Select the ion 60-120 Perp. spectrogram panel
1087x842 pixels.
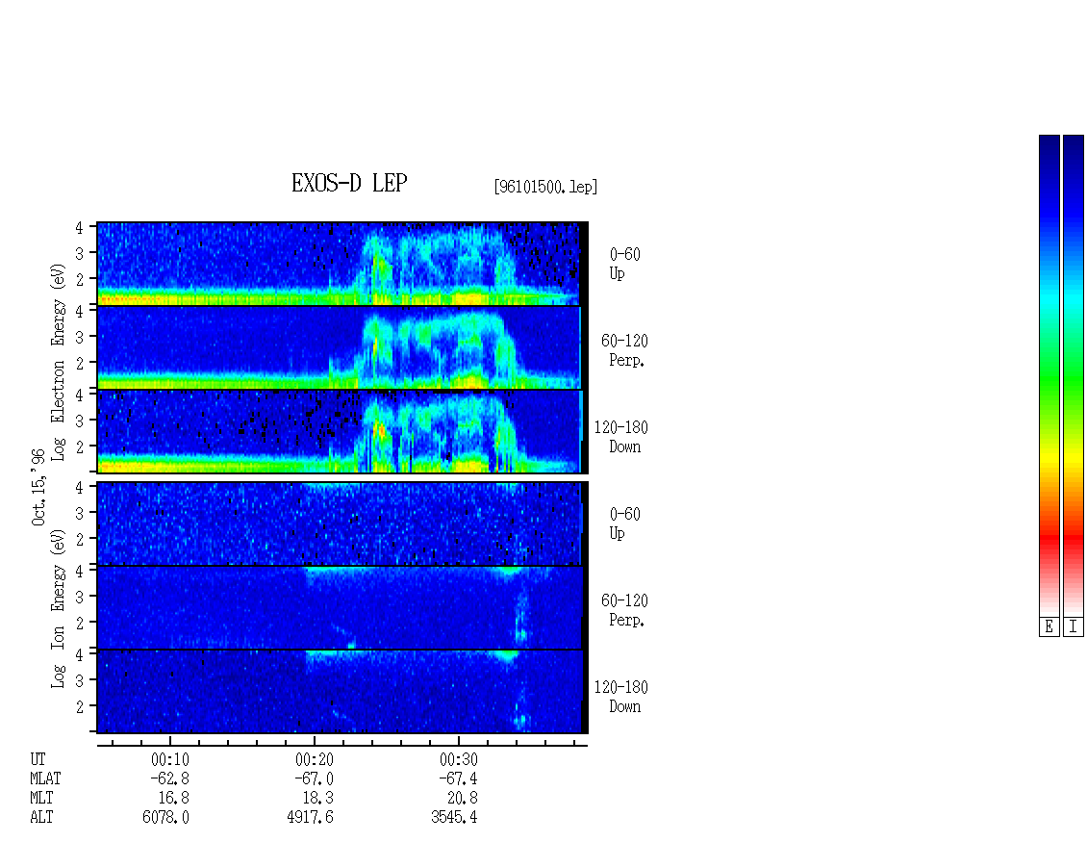click(342, 607)
